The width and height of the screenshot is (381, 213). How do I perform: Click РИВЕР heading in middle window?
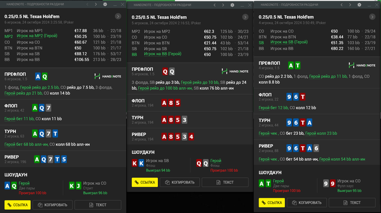coord(139,134)
